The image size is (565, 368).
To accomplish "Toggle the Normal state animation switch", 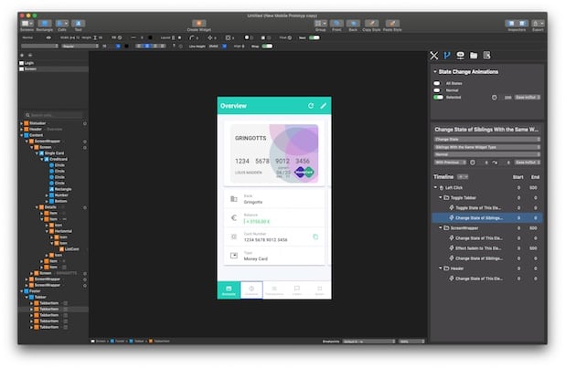I will point(437,90).
